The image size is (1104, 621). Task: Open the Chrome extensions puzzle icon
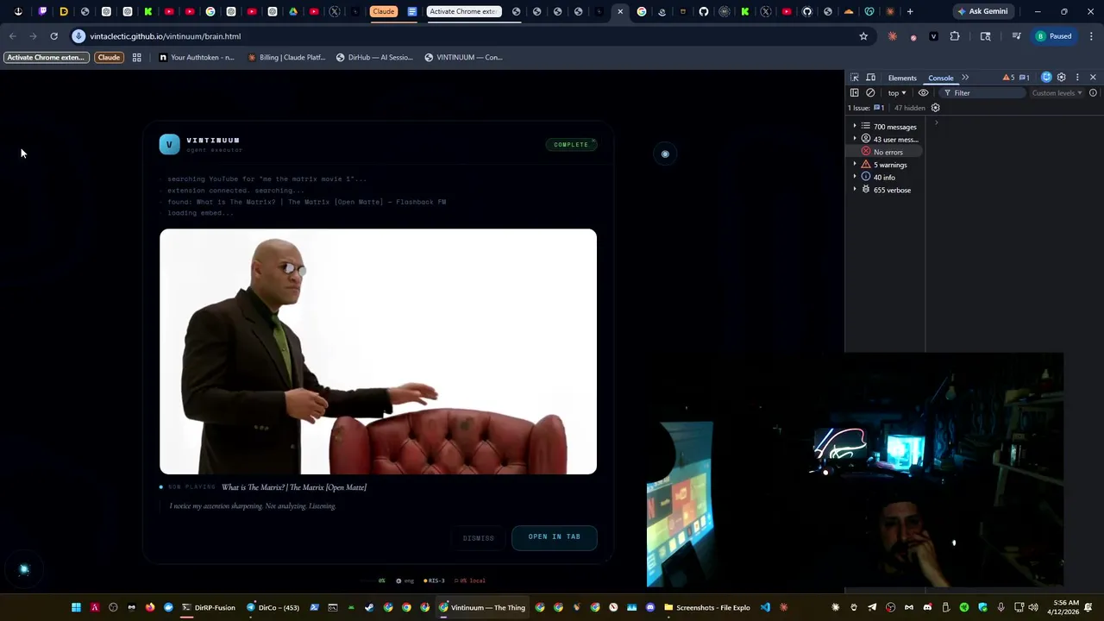(x=955, y=36)
